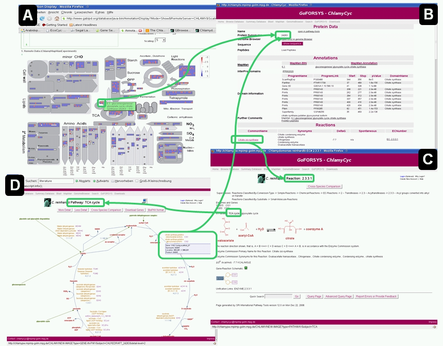The width and height of the screenshot is (443, 346).
Task: Click MapMan nav item in TCA pathway window
Action: point(68,194)
